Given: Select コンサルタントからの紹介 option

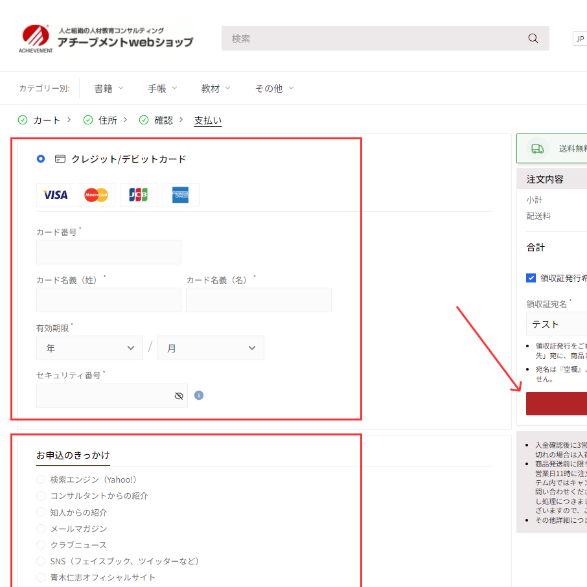Looking at the screenshot, I should point(41,496).
